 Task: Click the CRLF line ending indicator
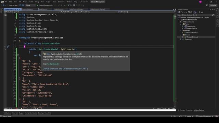[173, 108]
